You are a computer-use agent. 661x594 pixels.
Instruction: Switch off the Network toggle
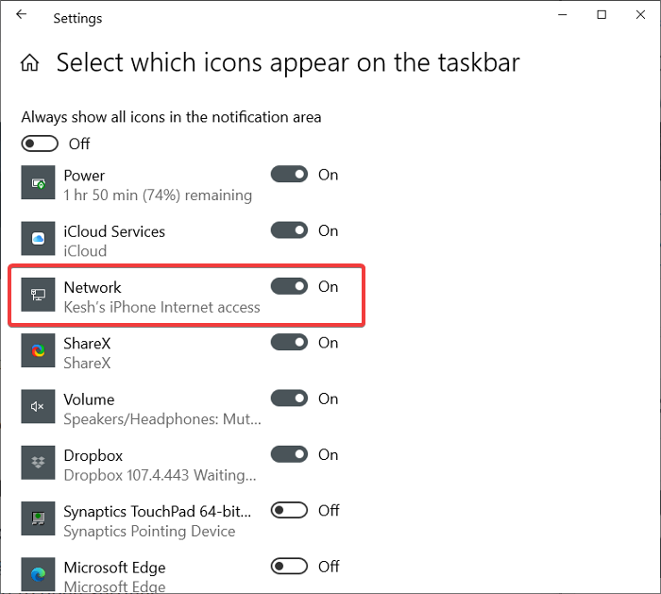click(289, 286)
